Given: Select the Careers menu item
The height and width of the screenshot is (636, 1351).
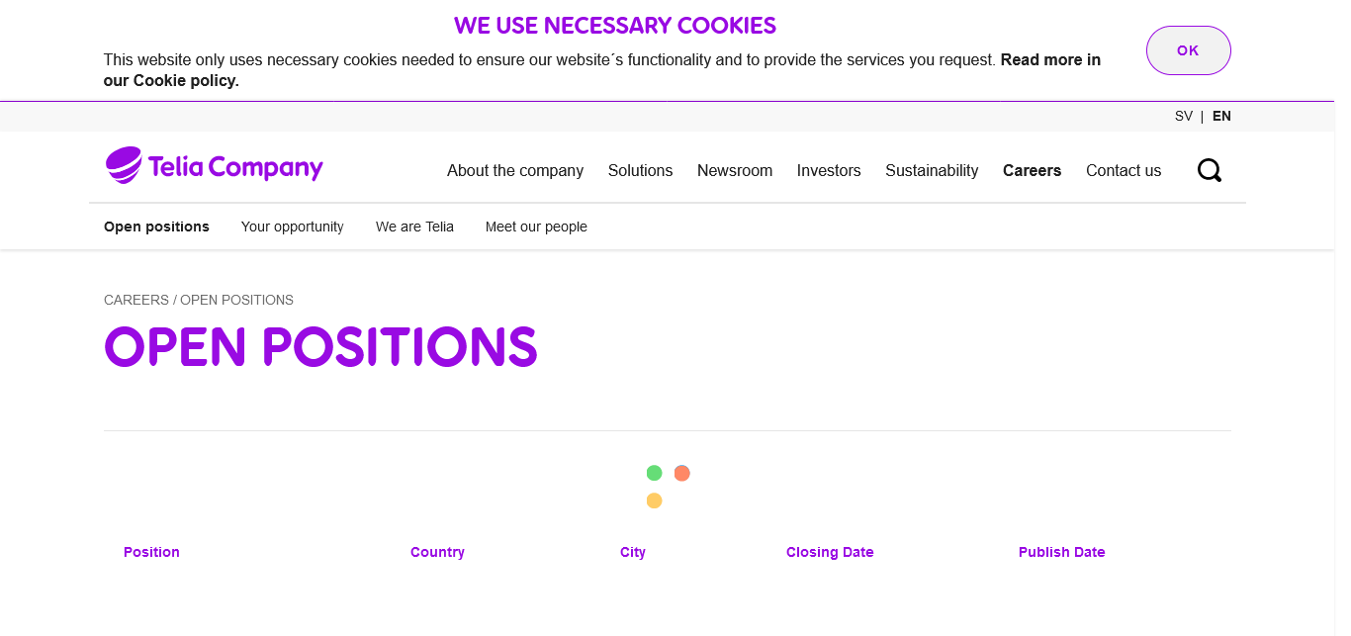Looking at the screenshot, I should (x=1032, y=170).
